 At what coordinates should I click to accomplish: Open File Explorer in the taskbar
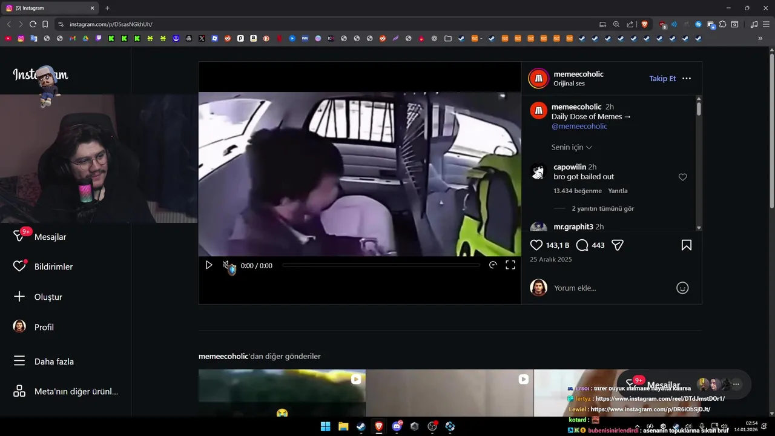pyautogui.click(x=343, y=426)
